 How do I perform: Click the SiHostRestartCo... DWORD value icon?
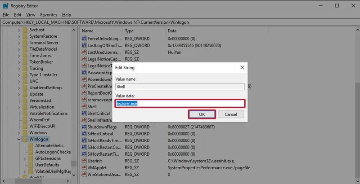[84, 147]
